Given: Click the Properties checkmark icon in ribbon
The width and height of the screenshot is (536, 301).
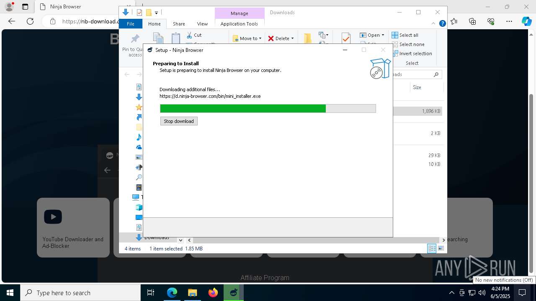Looking at the screenshot, I should [346, 38].
